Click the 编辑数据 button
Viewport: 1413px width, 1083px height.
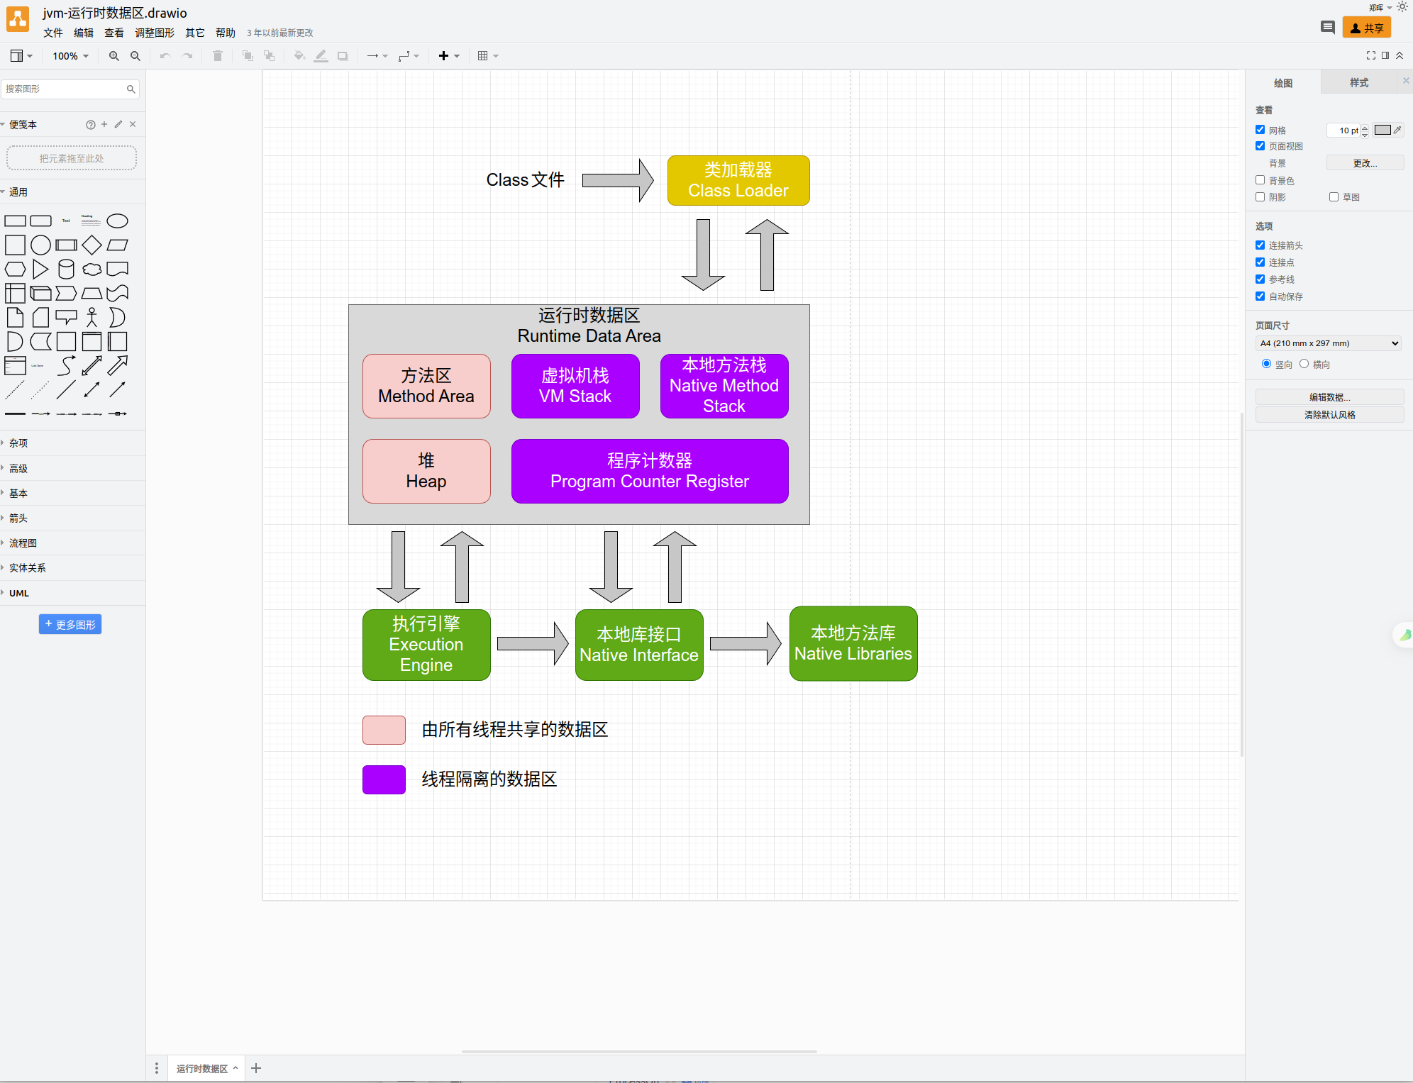(x=1329, y=397)
